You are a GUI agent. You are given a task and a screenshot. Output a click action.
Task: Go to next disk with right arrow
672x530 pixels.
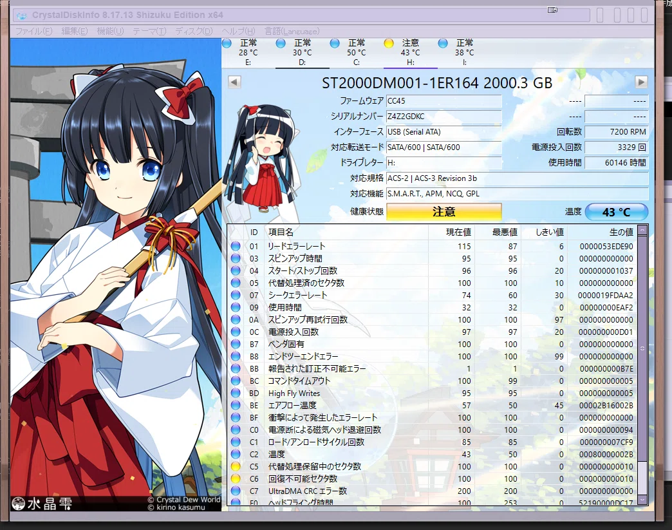point(641,82)
